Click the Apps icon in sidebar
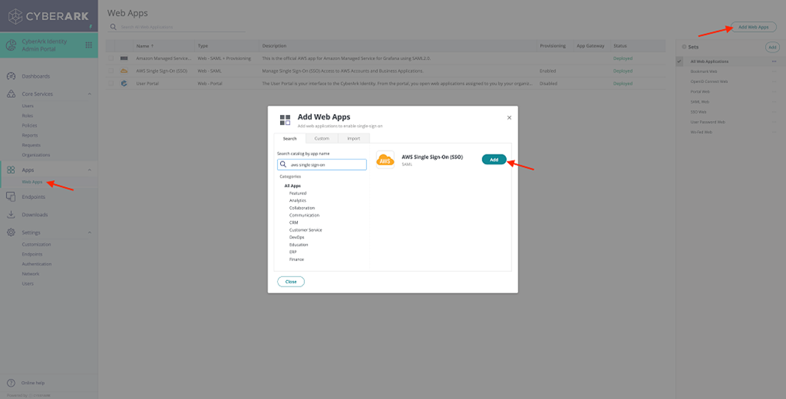 pos(11,170)
